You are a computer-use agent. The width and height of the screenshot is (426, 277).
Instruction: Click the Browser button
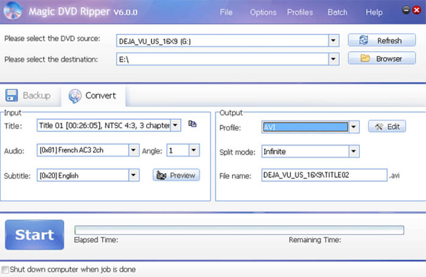[x=382, y=58]
